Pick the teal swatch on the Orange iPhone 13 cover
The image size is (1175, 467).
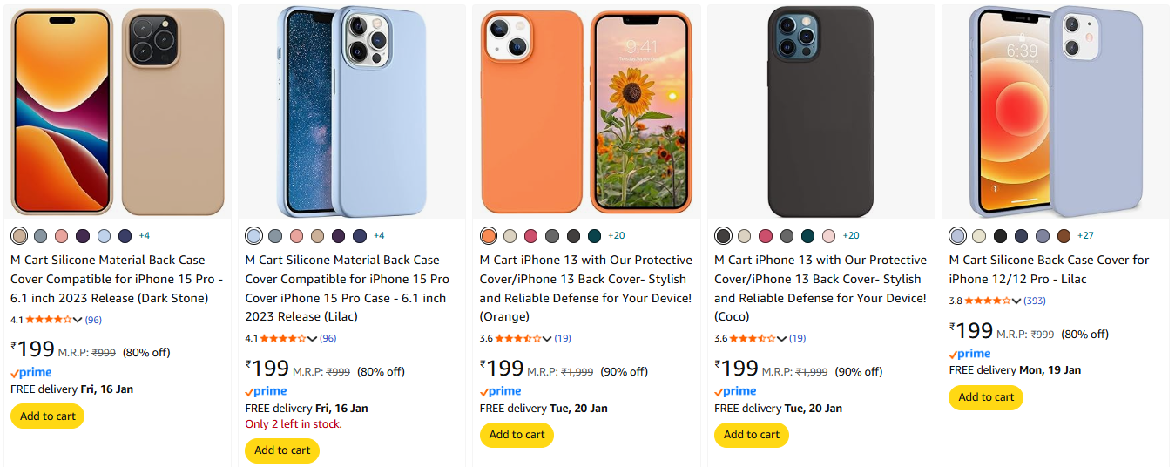pos(594,236)
